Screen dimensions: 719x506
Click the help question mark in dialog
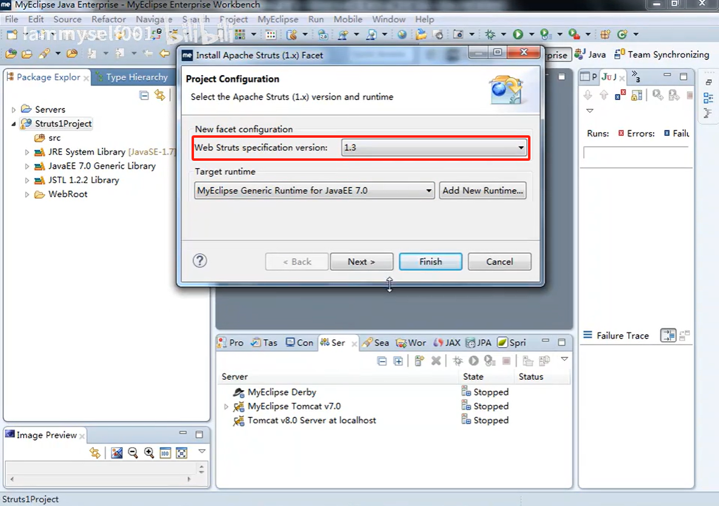pos(200,261)
